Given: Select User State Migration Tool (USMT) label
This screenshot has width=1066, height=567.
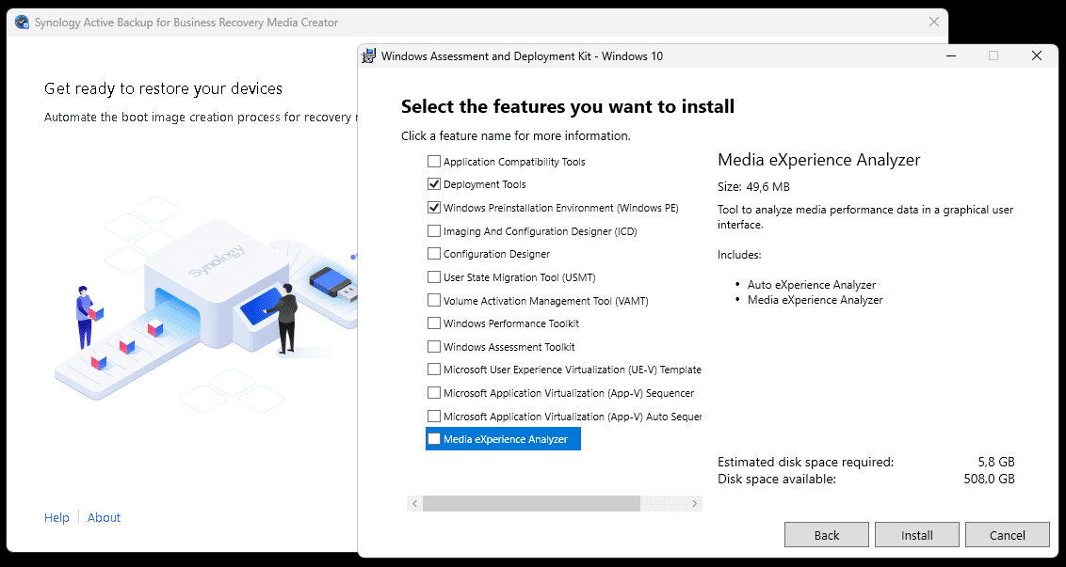Looking at the screenshot, I should tap(520, 277).
